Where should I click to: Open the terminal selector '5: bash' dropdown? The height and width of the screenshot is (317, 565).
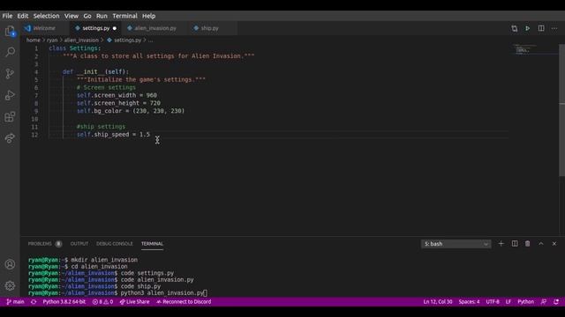point(456,244)
